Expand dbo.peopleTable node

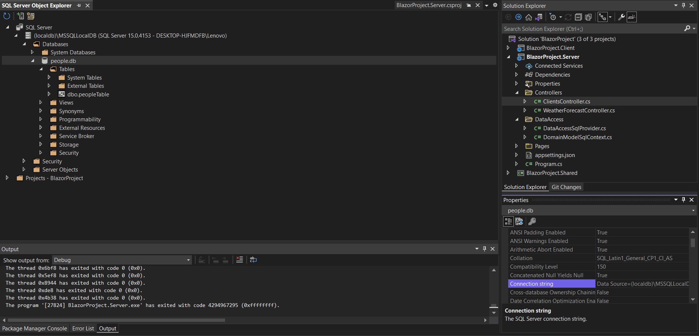point(49,94)
